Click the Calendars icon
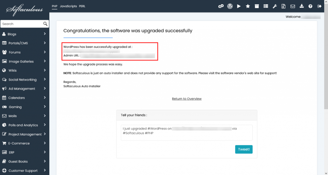This screenshot has width=328, height=175. 4,97
